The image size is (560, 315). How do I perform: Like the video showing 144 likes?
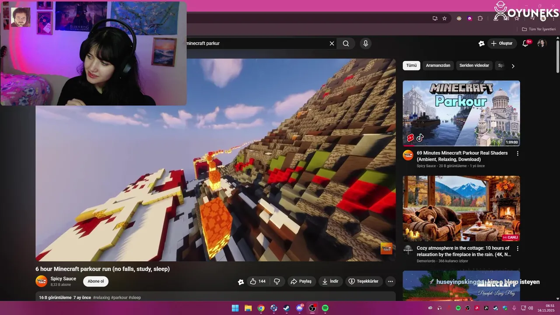pyautogui.click(x=258, y=281)
